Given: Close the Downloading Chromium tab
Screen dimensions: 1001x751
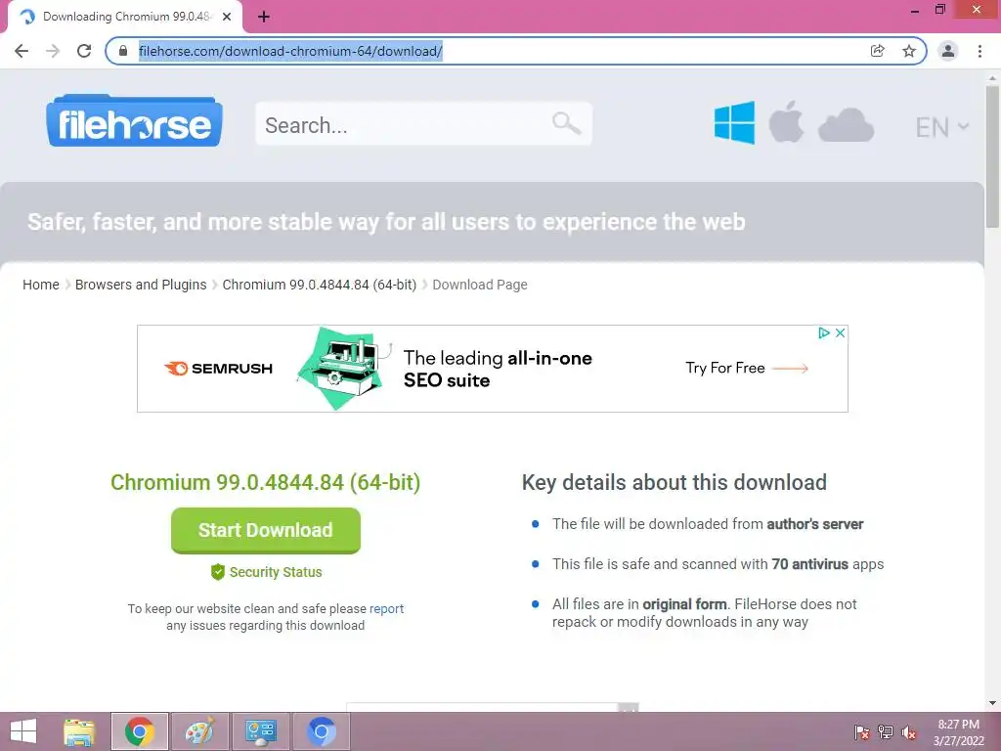Looking at the screenshot, I should (227, 17).
